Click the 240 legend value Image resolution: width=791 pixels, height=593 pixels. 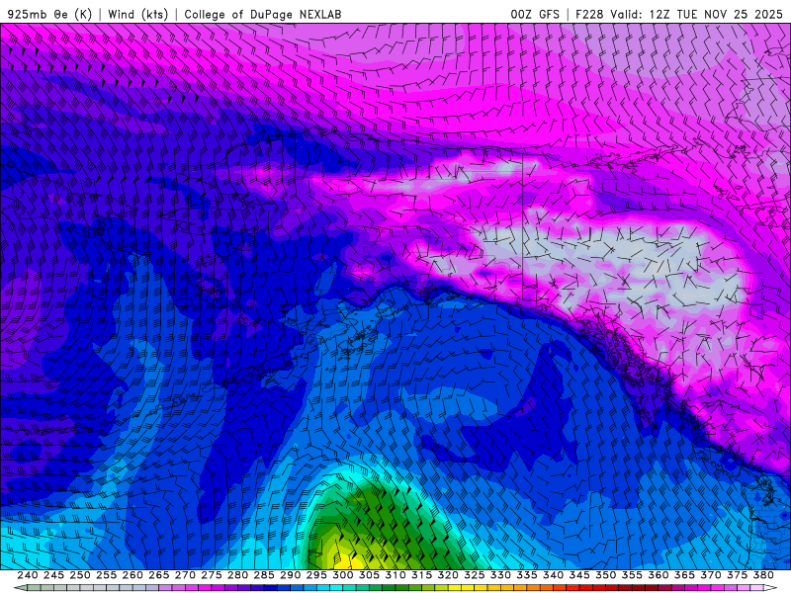pos(28,575)
